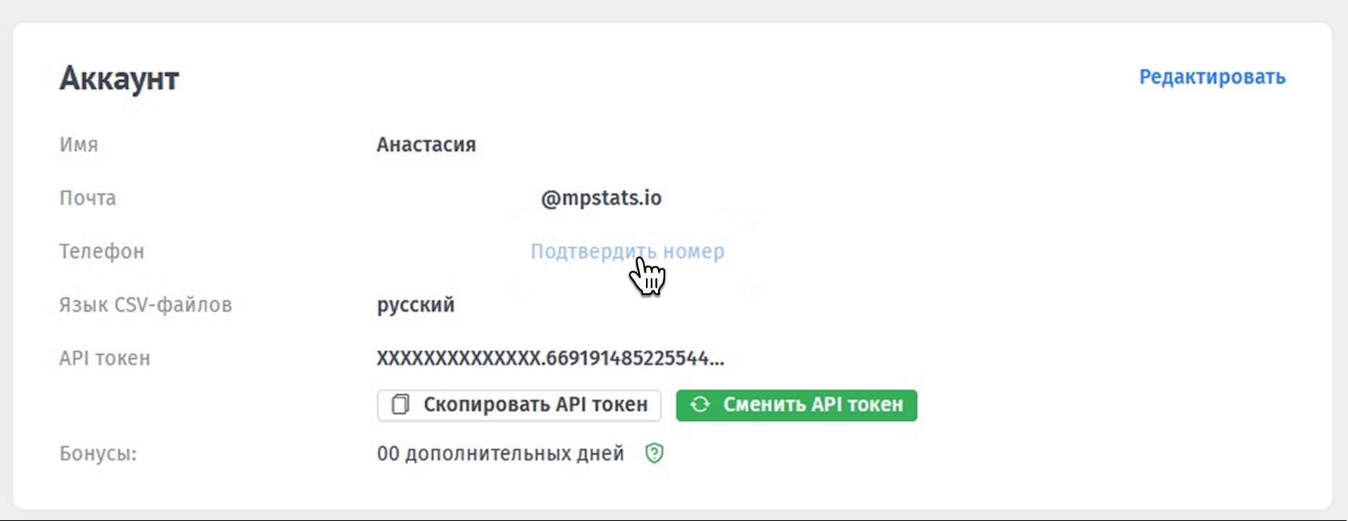Image resolution: width=1348 pixels, height=521 pixels.
Task: Click the masked API token value
Action: coord(550,358)
